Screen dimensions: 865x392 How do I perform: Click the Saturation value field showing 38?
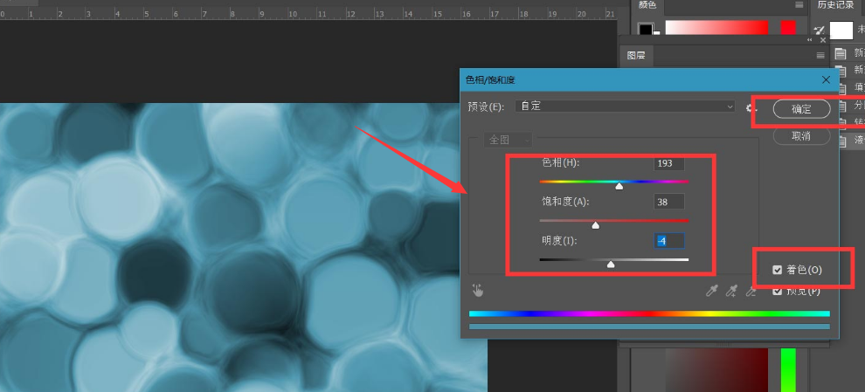668,202
